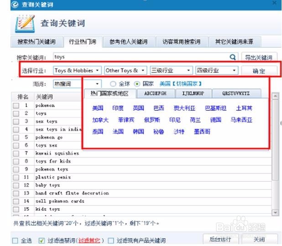Select the QRSTUVWXYZ country tab

coord(236,93)
